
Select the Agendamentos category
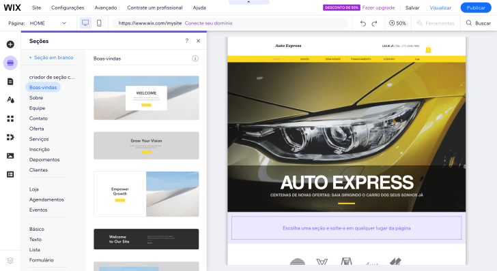46,200
